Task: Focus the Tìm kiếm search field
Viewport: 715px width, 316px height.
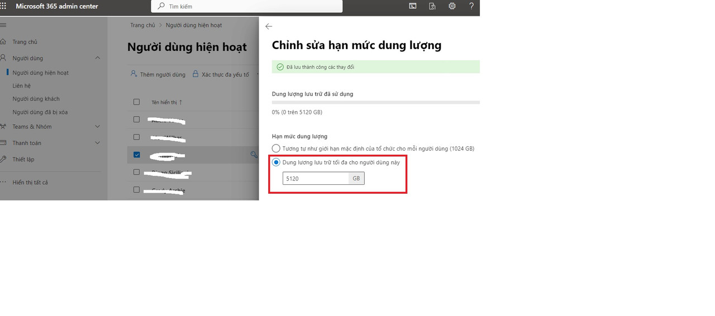Action: pyautogui.click(x=246, y=6)
